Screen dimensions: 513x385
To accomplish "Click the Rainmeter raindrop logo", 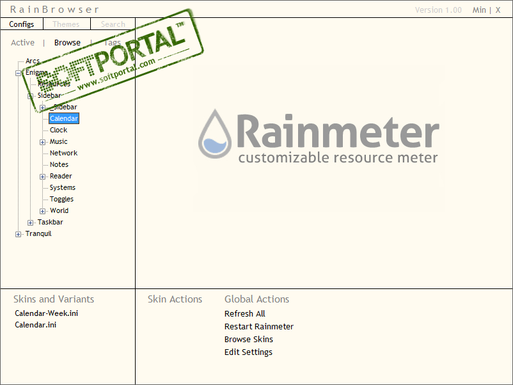I will tap(215, 134).
